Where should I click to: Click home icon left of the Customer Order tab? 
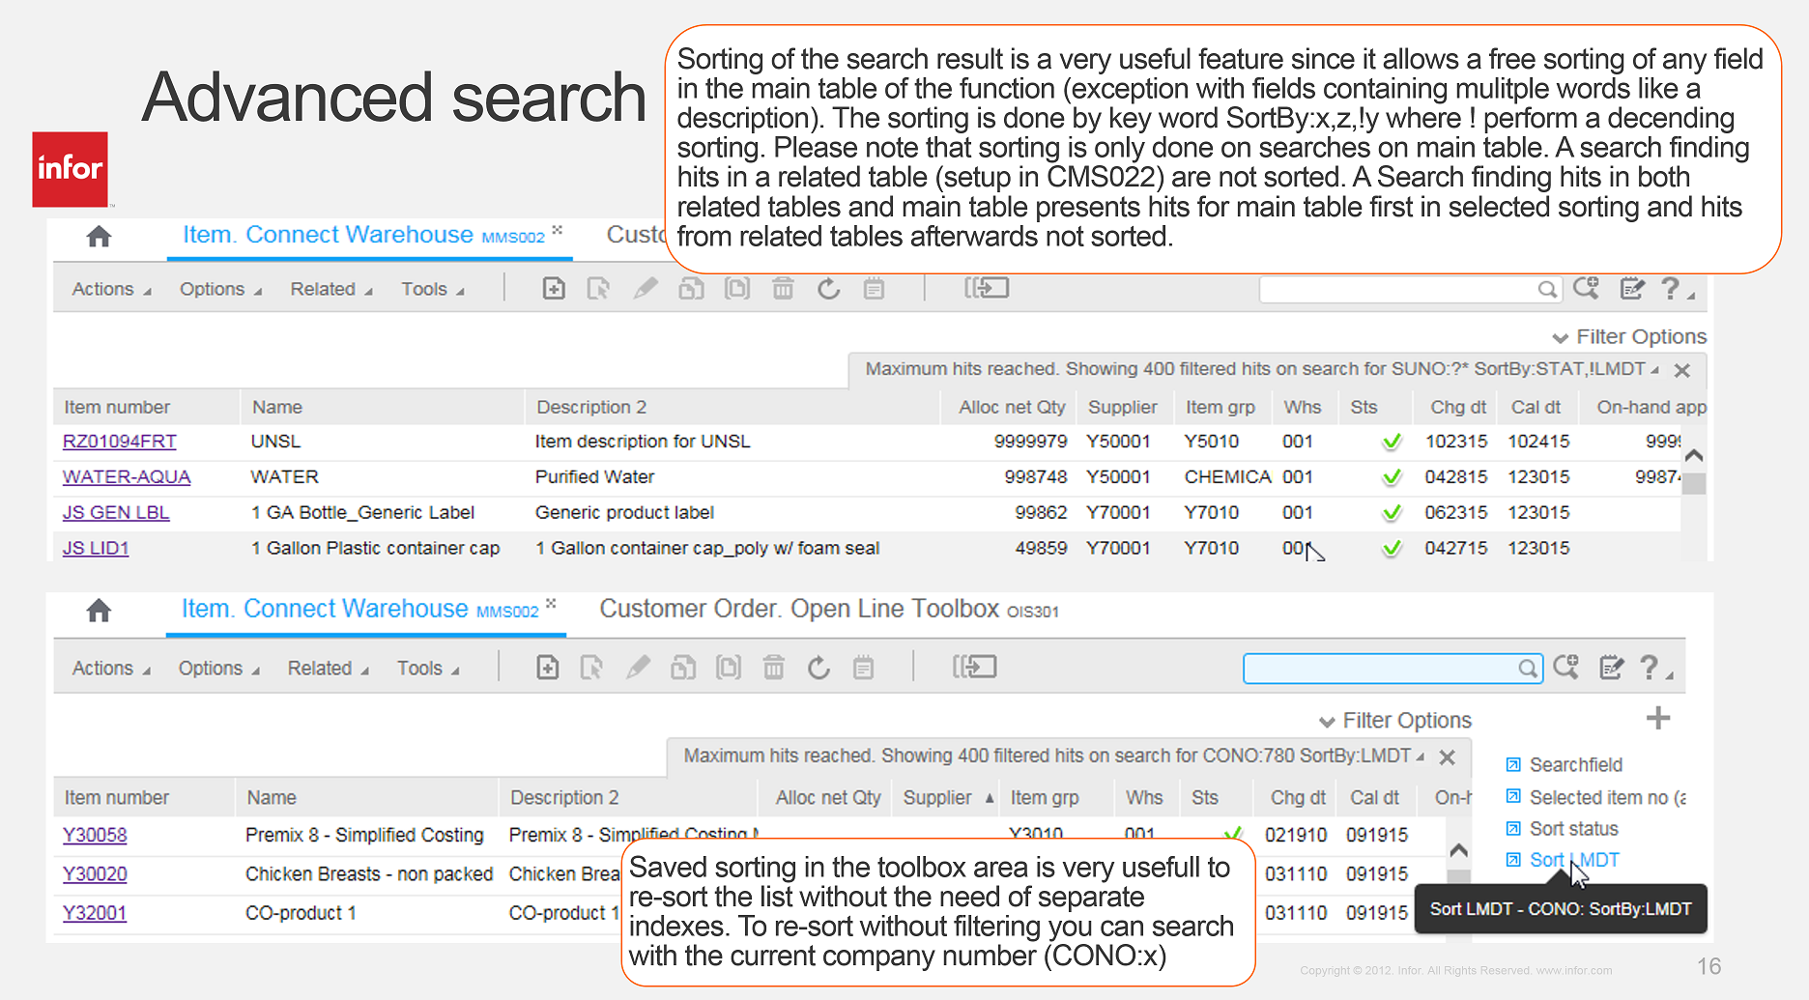tap(99, 611)
